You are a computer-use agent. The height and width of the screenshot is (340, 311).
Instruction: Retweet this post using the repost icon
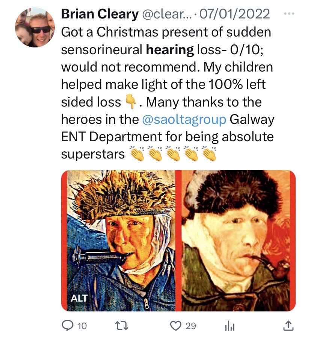click(121, 325)
